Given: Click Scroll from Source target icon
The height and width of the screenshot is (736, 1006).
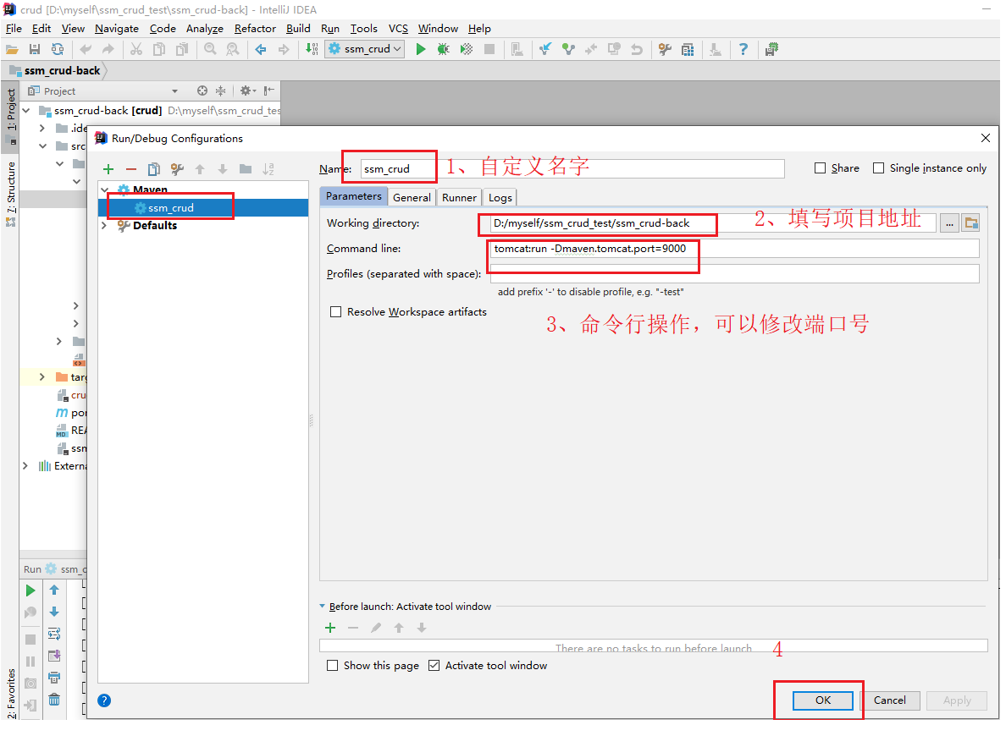Looking at the screenshot, I should click(202, 91).
